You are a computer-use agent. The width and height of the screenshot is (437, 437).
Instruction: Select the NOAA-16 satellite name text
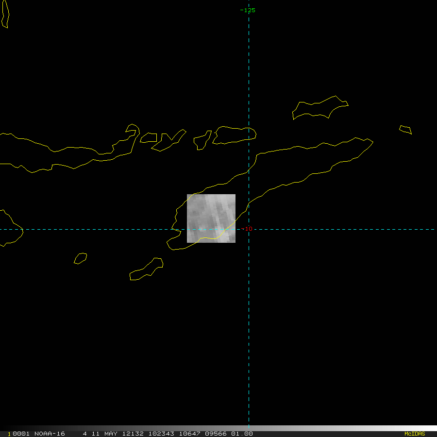pyautogui.click(x=50, y=434)
